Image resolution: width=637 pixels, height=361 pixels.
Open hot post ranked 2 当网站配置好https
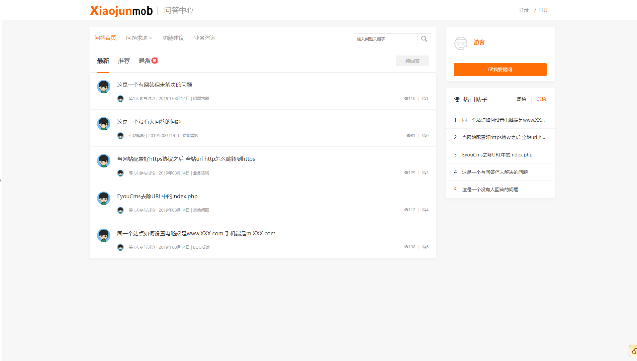pyautogui.click(x=504, y=137)
